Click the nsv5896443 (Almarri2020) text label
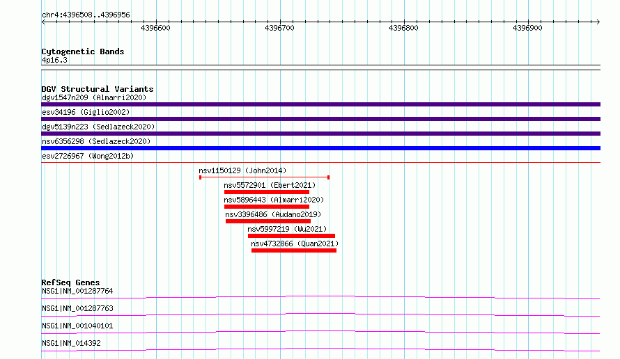This screenshot has height=359, width=620. click(274, 200)
